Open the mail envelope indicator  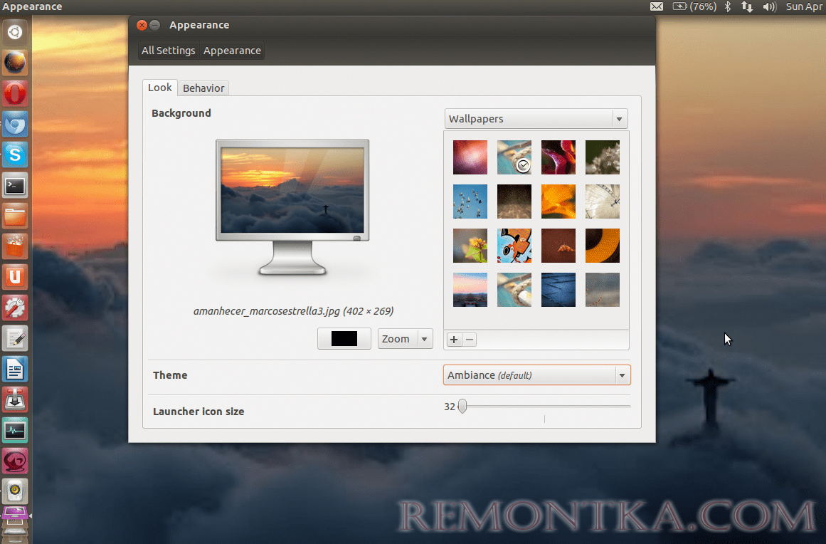[x=657, y=6]
